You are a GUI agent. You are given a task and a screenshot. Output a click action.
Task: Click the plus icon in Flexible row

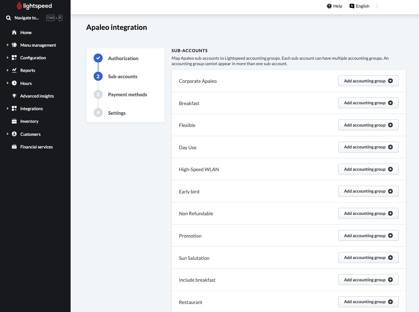point(390,125)
